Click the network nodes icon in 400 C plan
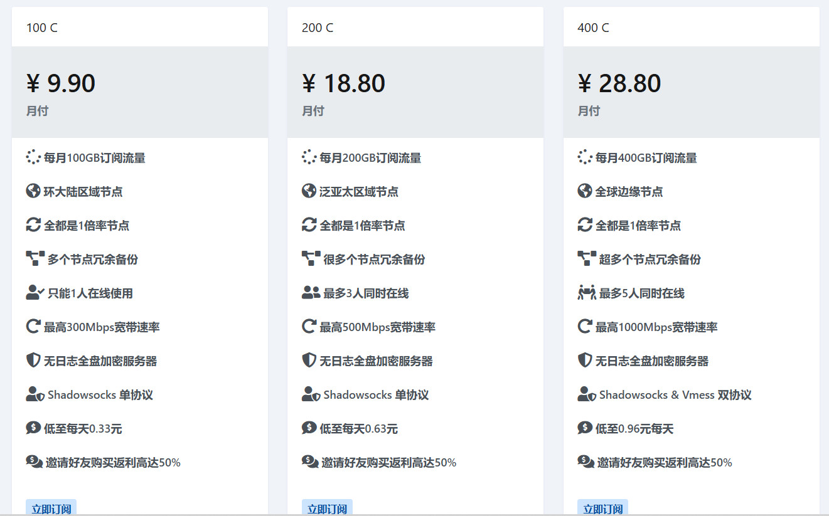Image resolution: width=829 pixels, height=516 pixels. [x=586, y=258]
